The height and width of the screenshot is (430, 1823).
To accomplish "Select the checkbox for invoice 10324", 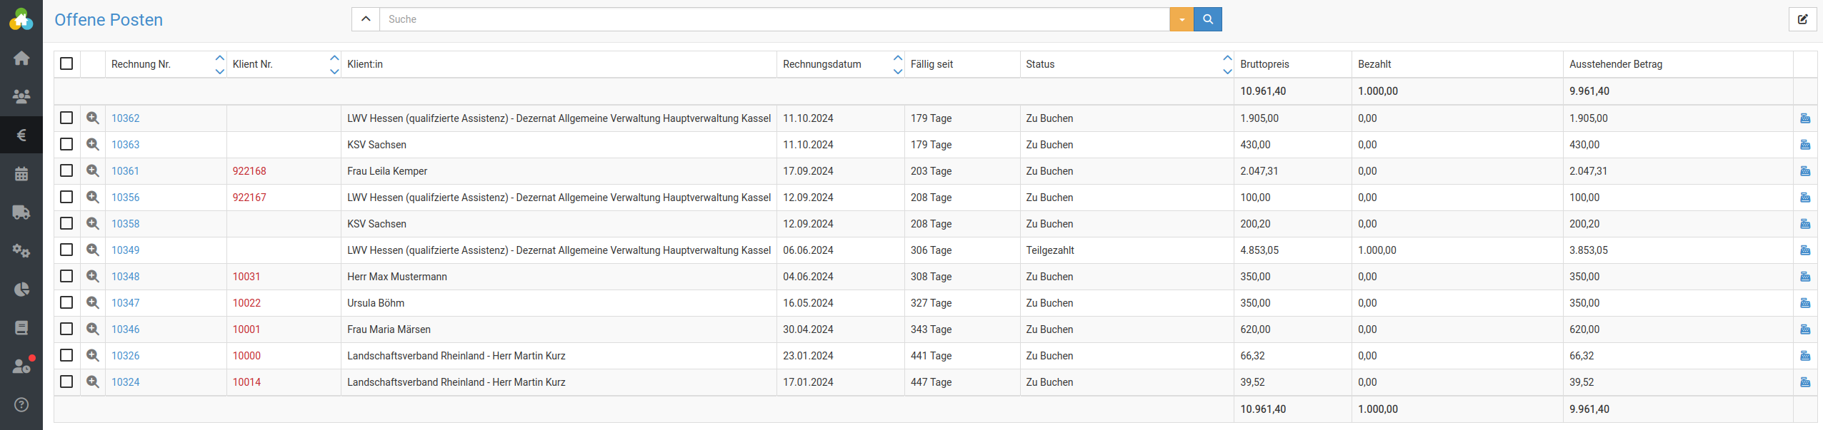I will coord(66,382).
